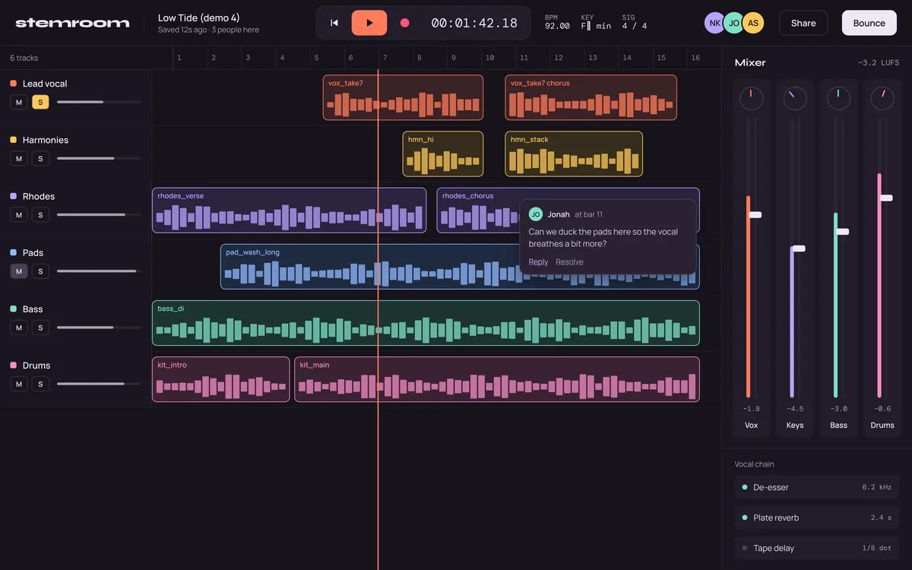Click the Bass mixer fader handle
Screen dimensions: 912x570
842,232
